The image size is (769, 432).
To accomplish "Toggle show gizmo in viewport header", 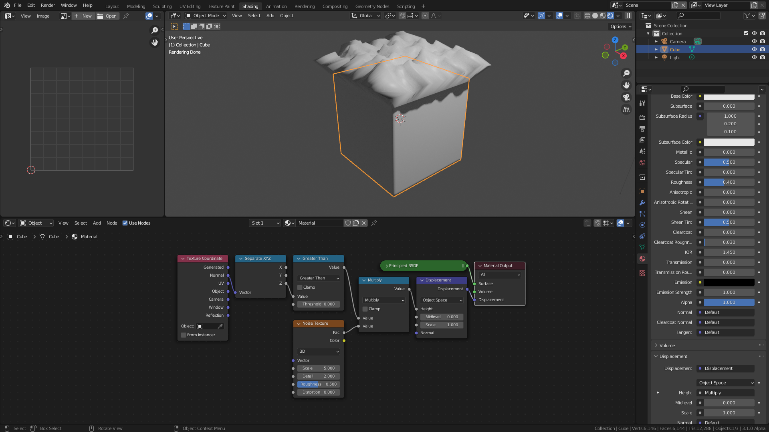I will click(x=541, y=16).
